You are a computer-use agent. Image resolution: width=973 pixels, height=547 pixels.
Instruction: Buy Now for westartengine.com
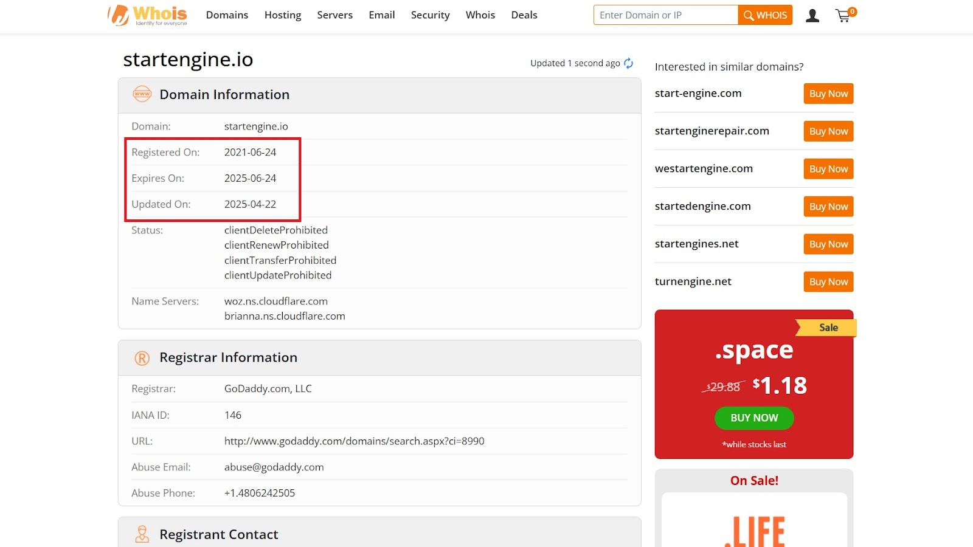coord(828,169)
